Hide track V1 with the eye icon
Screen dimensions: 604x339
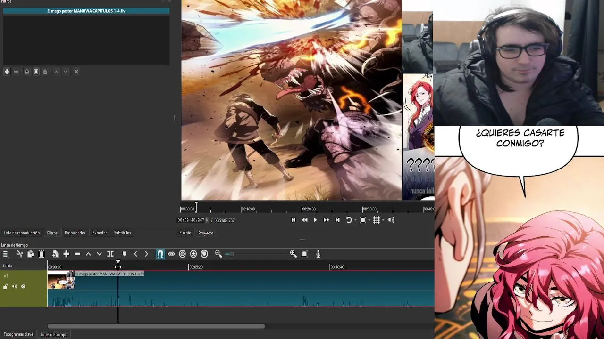tap(23, 286)
